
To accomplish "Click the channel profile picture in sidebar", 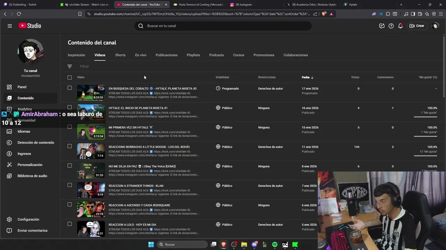I will (31, 52).
